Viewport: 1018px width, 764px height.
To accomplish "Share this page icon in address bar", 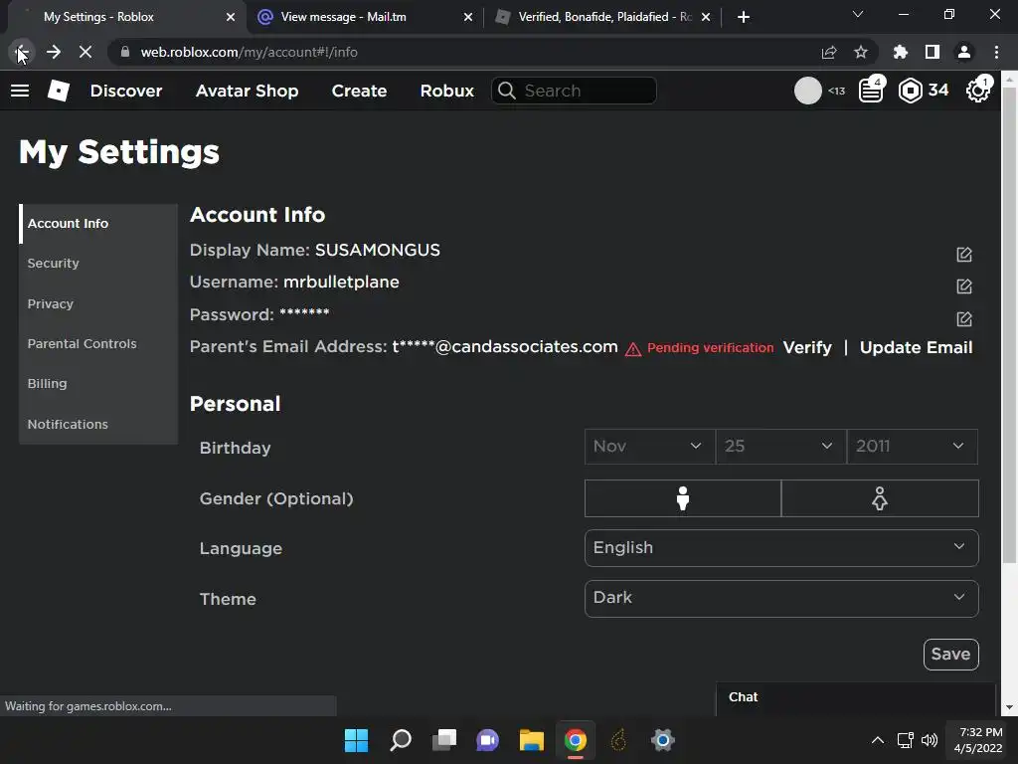I will (829, 52).
